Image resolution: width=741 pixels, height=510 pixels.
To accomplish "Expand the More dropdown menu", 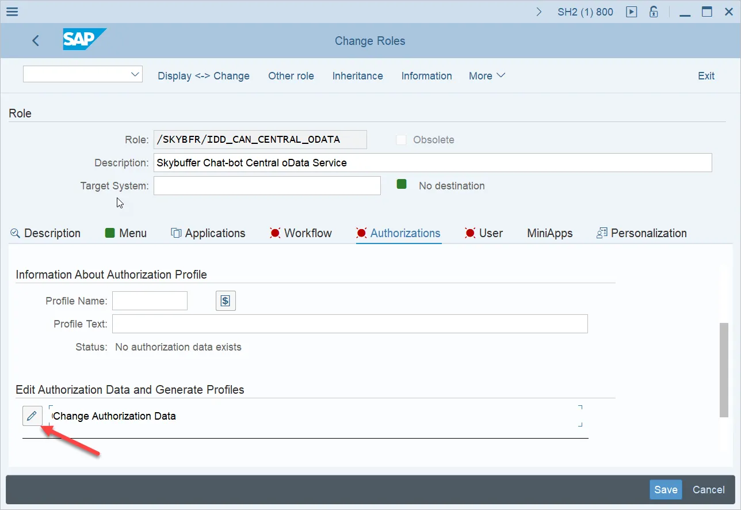I will click(487, 76).
